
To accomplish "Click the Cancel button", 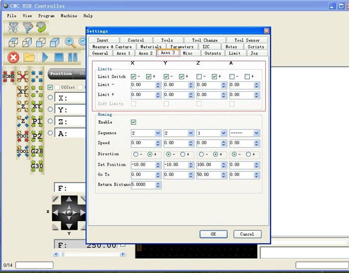I will click(247, 234).
